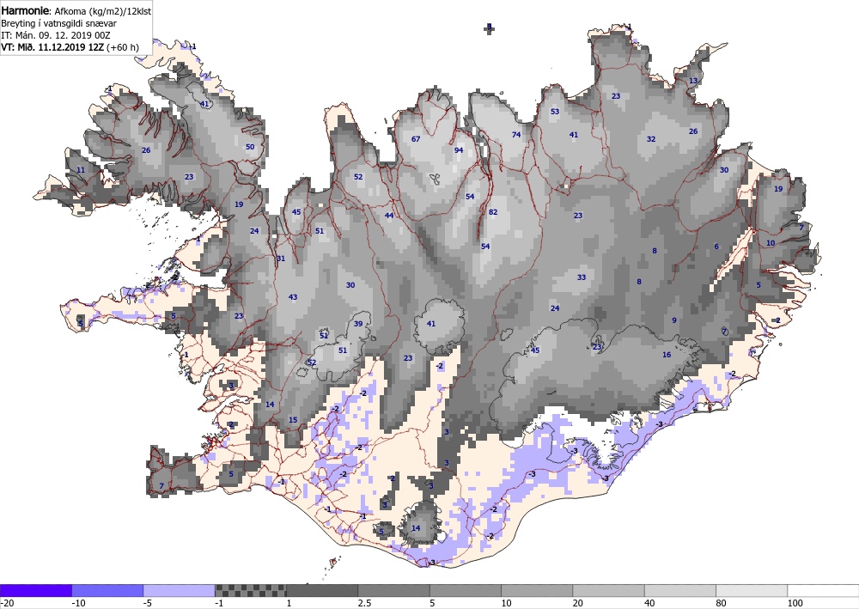Click the very pale 80 to 100 legend swatch

click(x=752, y=590)
